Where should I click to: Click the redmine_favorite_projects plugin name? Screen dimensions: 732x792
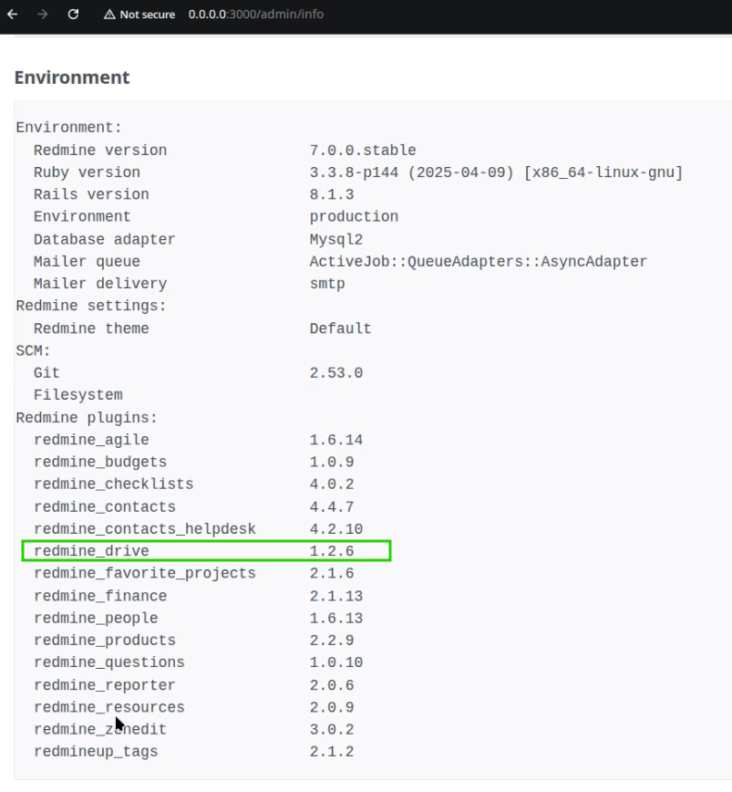[x=145, y=573]
